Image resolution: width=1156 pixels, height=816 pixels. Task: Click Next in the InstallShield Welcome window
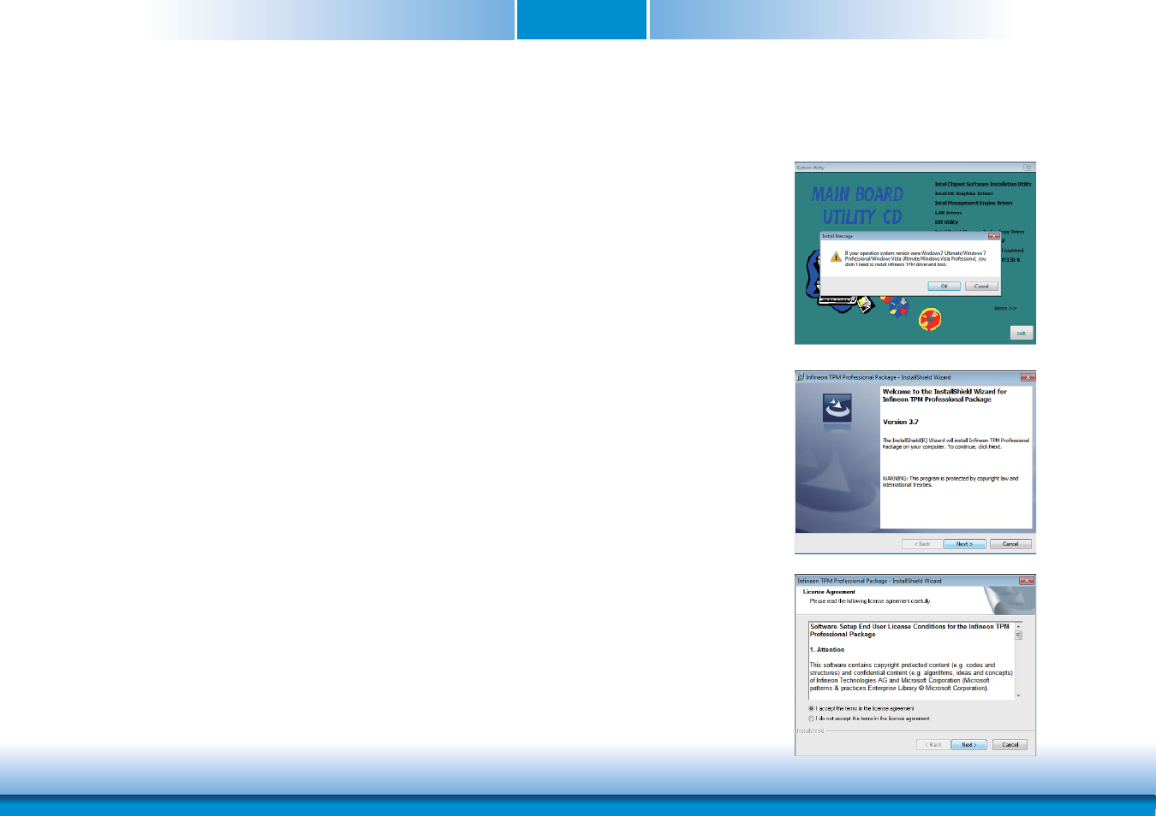click(964, 544)
